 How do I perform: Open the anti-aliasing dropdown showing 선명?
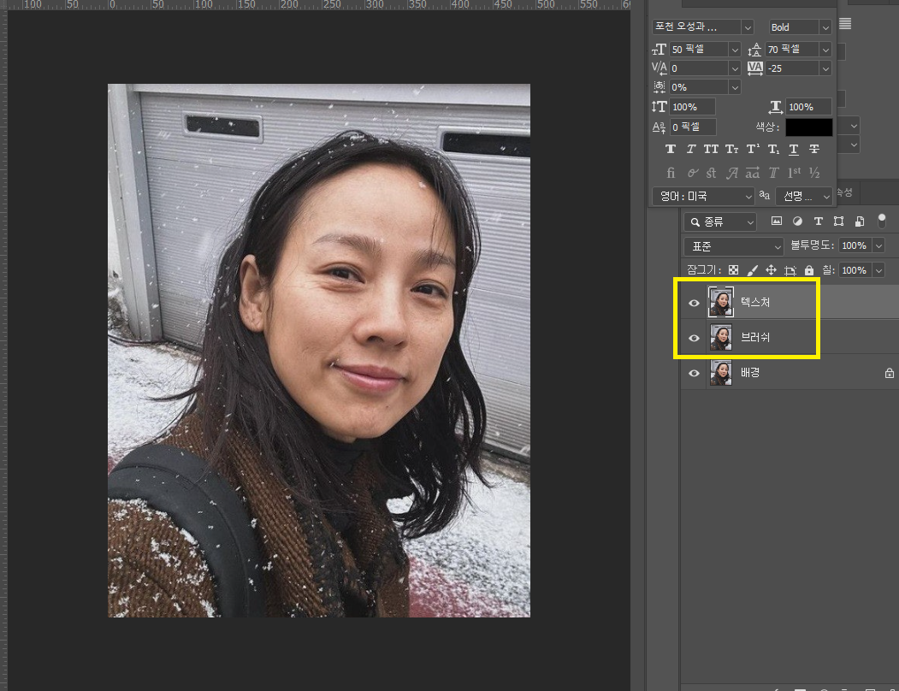[x=803, y=196]
